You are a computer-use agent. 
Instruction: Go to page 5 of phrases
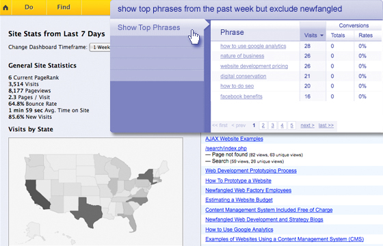(x=291, y=126)
